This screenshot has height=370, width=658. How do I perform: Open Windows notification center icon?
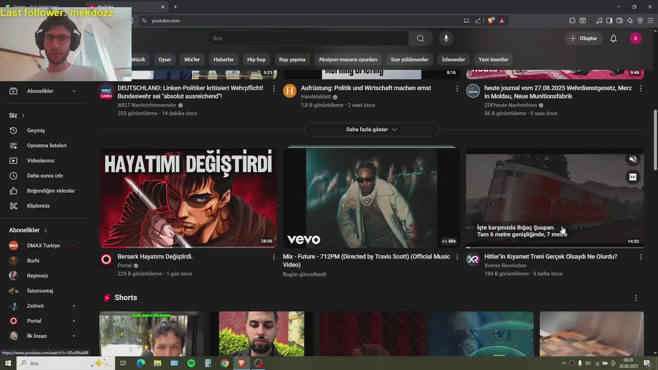point(647,363)
